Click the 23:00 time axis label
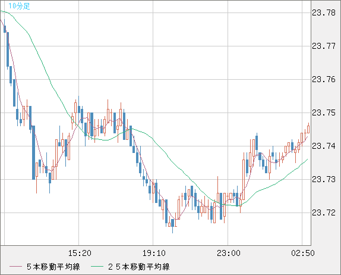The width and height of the screenshot is (341, 275). click(x=229, y=253)
